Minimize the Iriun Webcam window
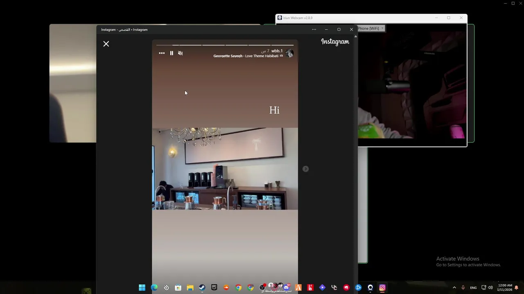The image size is (524, 294). click(x=436, y=18)
